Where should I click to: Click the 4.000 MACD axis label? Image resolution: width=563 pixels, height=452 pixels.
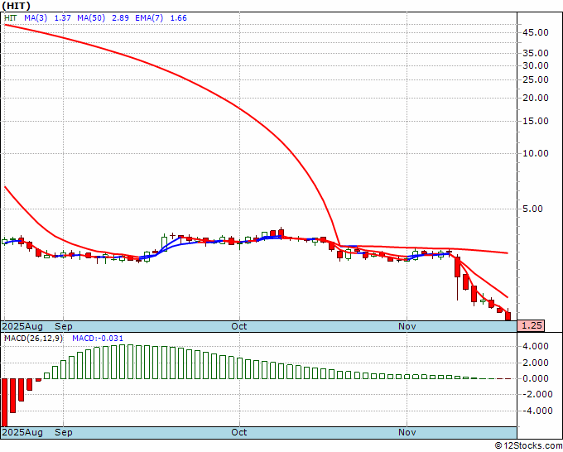click(536, 346)
